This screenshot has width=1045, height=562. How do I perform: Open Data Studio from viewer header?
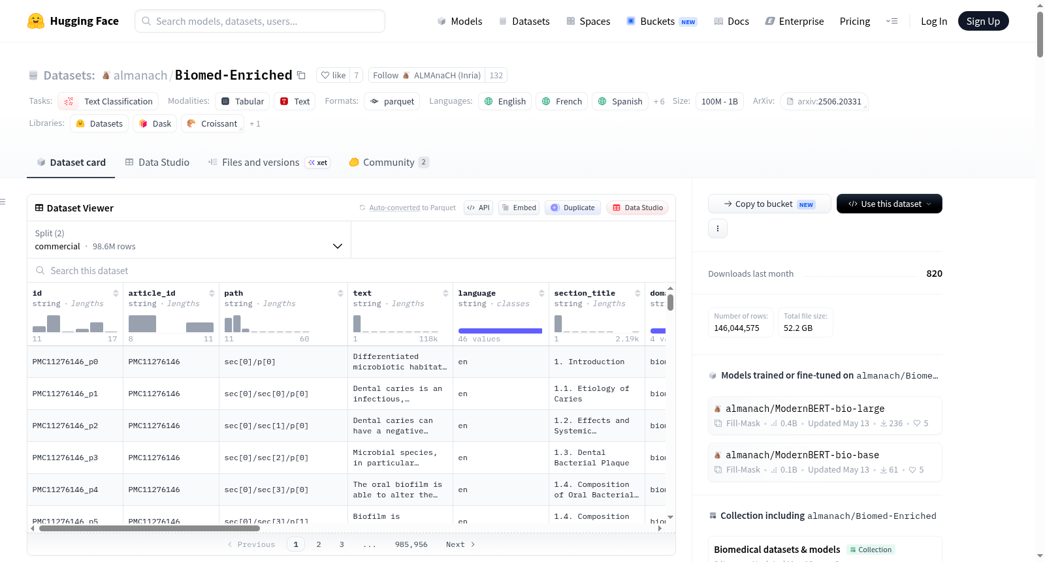click(637, 208)
